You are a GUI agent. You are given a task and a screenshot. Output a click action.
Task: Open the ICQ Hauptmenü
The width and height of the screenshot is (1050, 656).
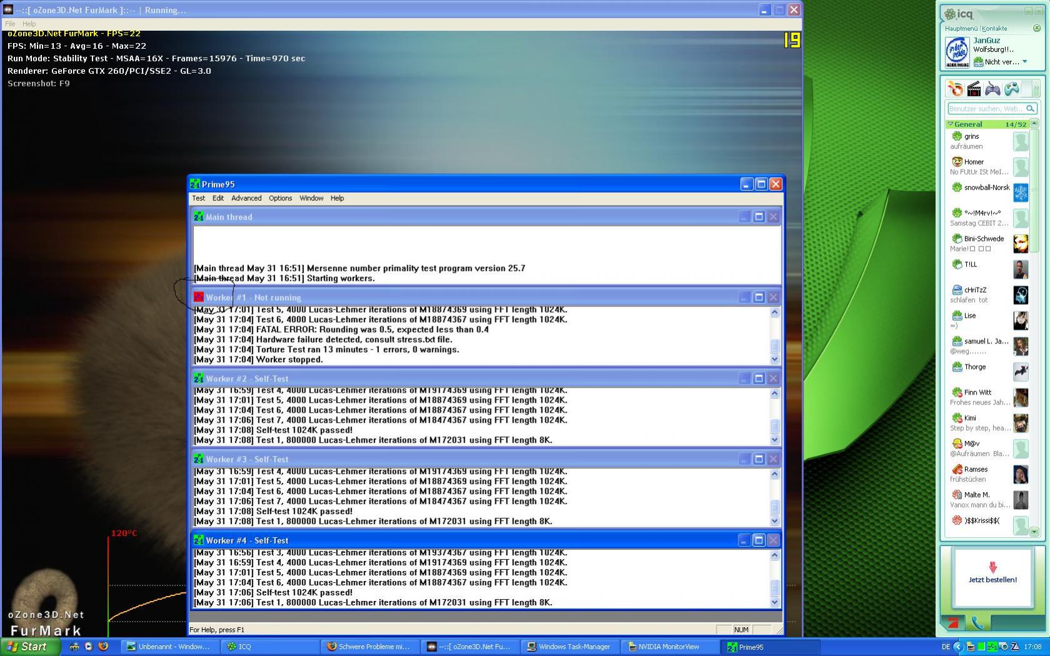click(961, 28)
